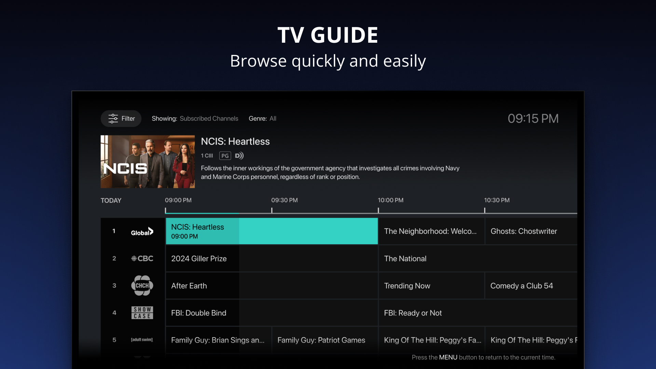Click the filter sliders icon
This screenshot has height=369, width=656.
point(113,119)
